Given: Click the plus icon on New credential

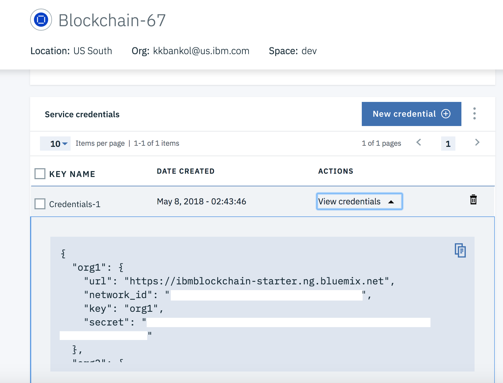Looking at the screenshot, I should [x=446, y=114].
